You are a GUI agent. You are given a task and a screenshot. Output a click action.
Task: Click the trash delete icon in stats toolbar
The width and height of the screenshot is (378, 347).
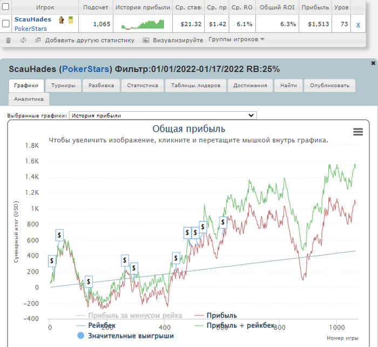click(8, 40)
